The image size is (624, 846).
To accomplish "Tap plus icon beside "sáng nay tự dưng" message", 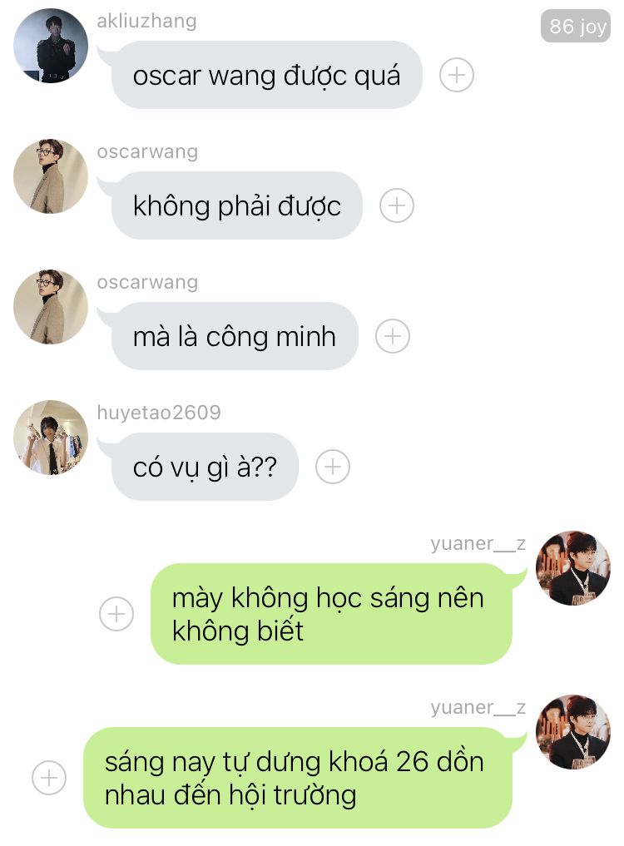I will pos(49,778).
